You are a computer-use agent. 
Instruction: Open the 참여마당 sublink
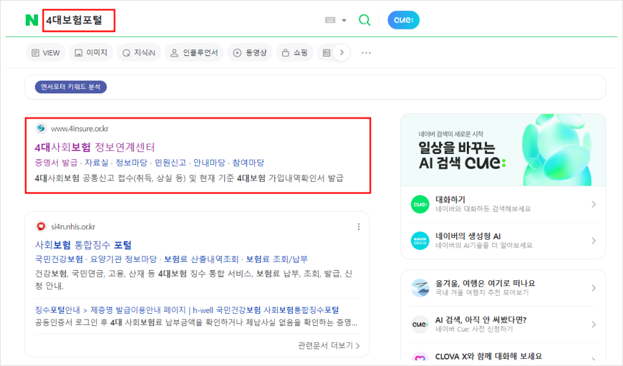tap(248, 163)
